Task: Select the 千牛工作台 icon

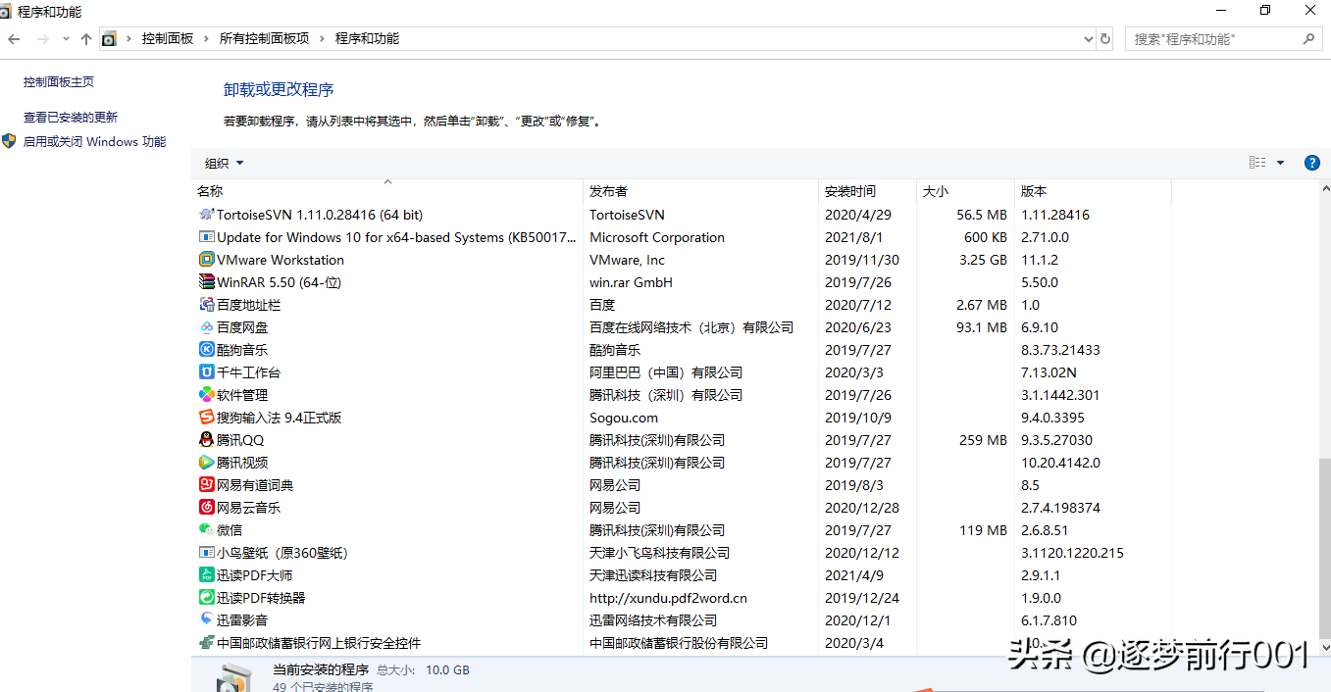Action: click(x=206, y=372)
